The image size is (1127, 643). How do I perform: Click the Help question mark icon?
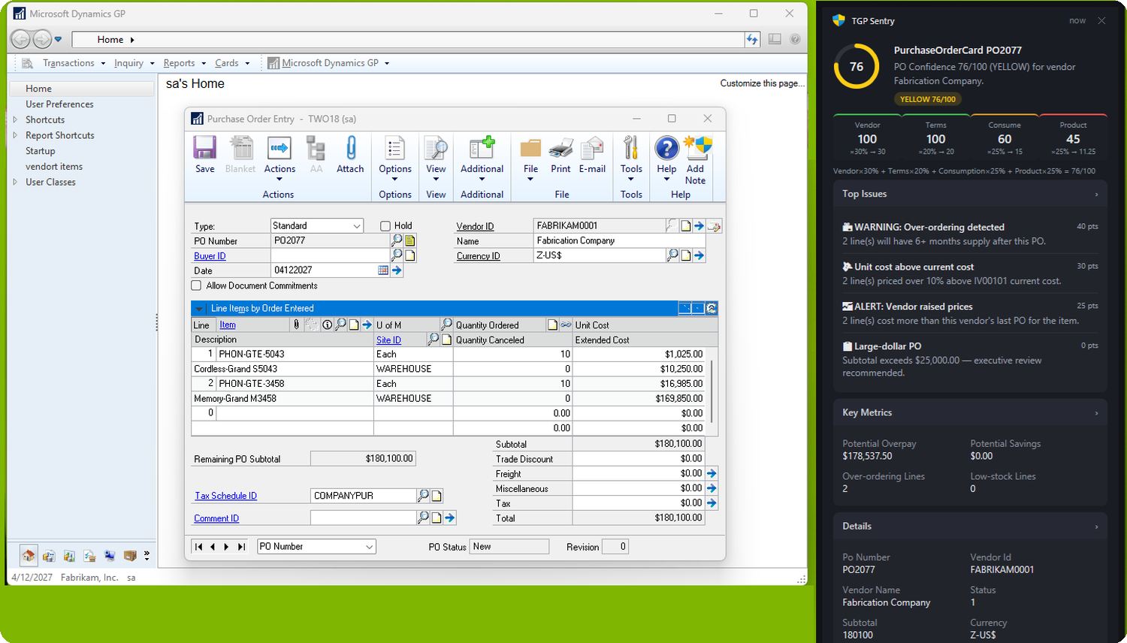pos(666,148)
